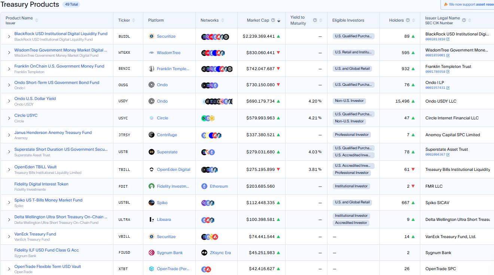Viewport: 494px width, 275px height.
Task: Click the Ondo logo in USDY row
Action: coord(152,101)
